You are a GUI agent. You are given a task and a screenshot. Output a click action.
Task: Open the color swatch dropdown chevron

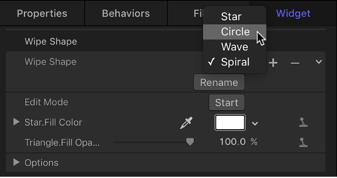click(x=255, y=124)
